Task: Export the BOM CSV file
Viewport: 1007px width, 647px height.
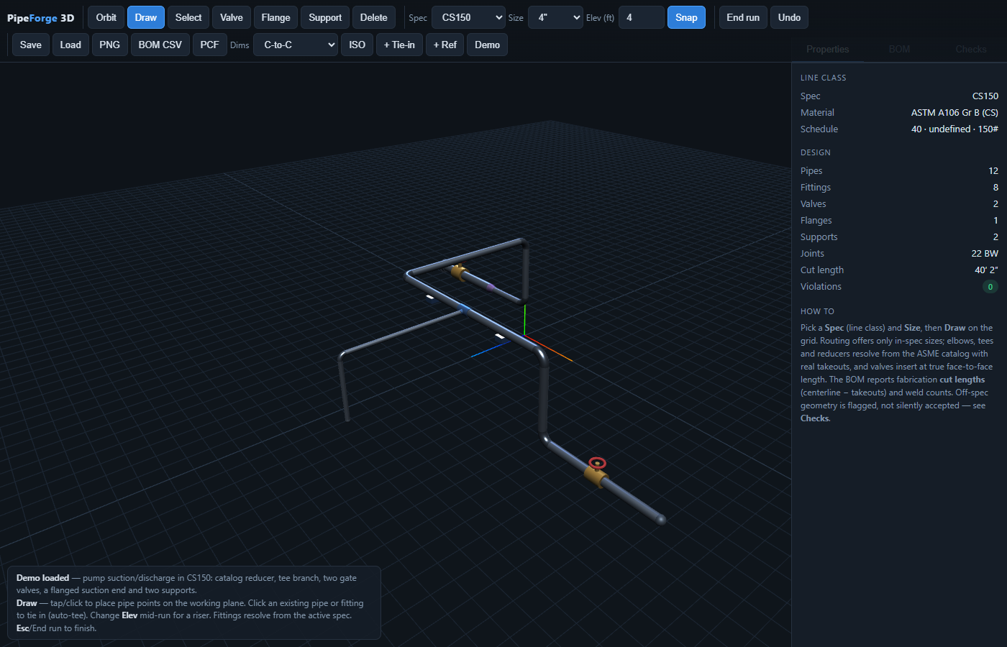Action: click(160, 45)
